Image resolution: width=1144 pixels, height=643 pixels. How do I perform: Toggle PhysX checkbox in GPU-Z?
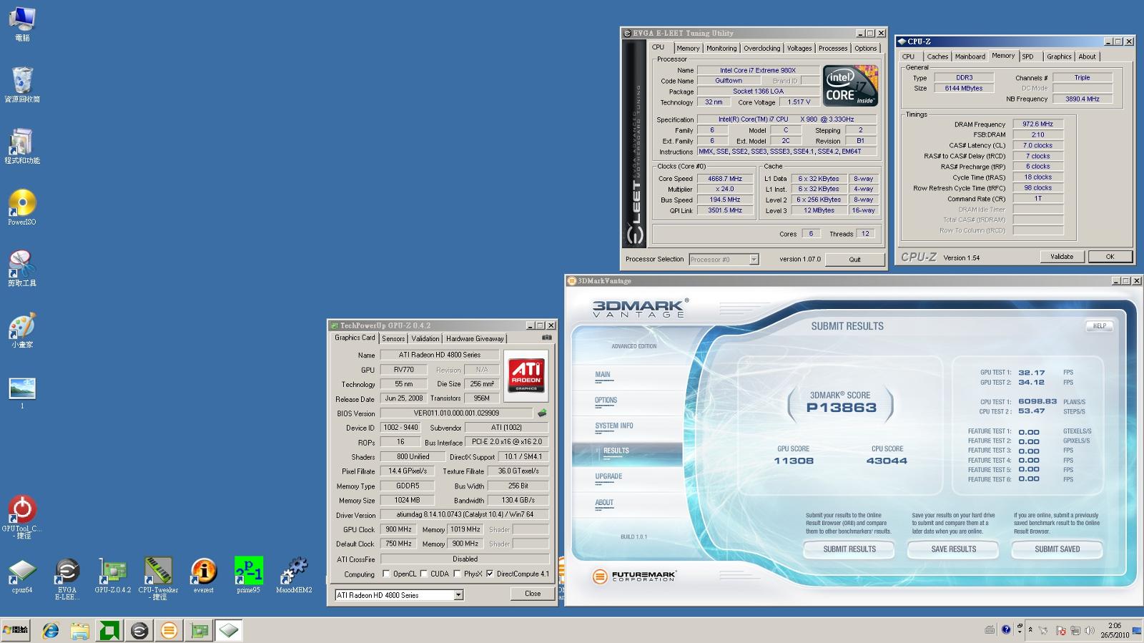tap(457, 574)
